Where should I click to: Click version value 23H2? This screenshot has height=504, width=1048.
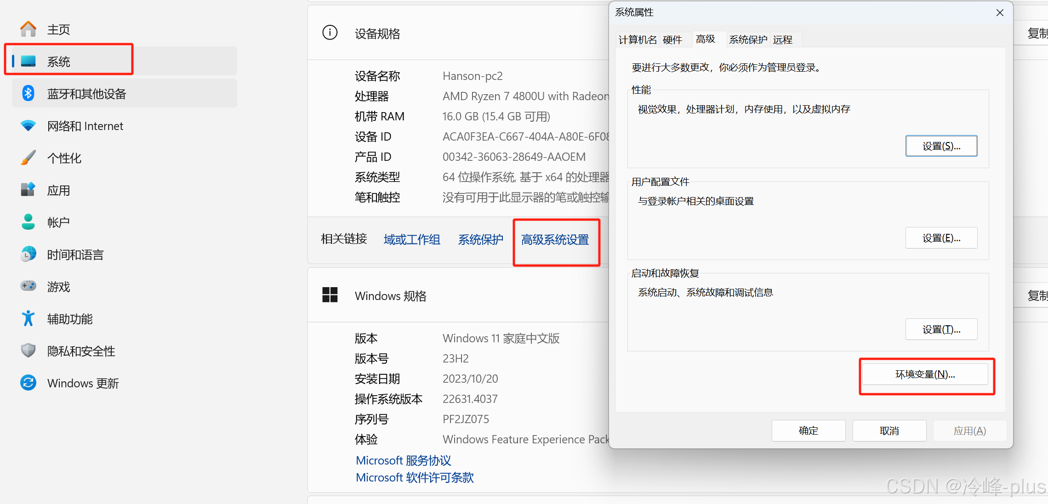coord(456,358)
